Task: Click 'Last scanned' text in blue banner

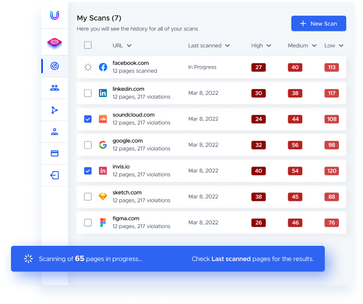Action: pyautogui.click(x=231, y=259)
